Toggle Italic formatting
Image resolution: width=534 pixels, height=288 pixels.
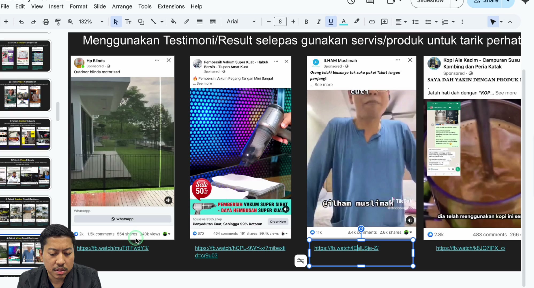[x=319, y=22]
